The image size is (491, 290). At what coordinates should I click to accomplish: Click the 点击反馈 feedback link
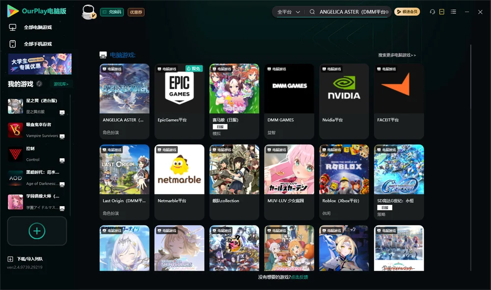(x=300, y=277)
